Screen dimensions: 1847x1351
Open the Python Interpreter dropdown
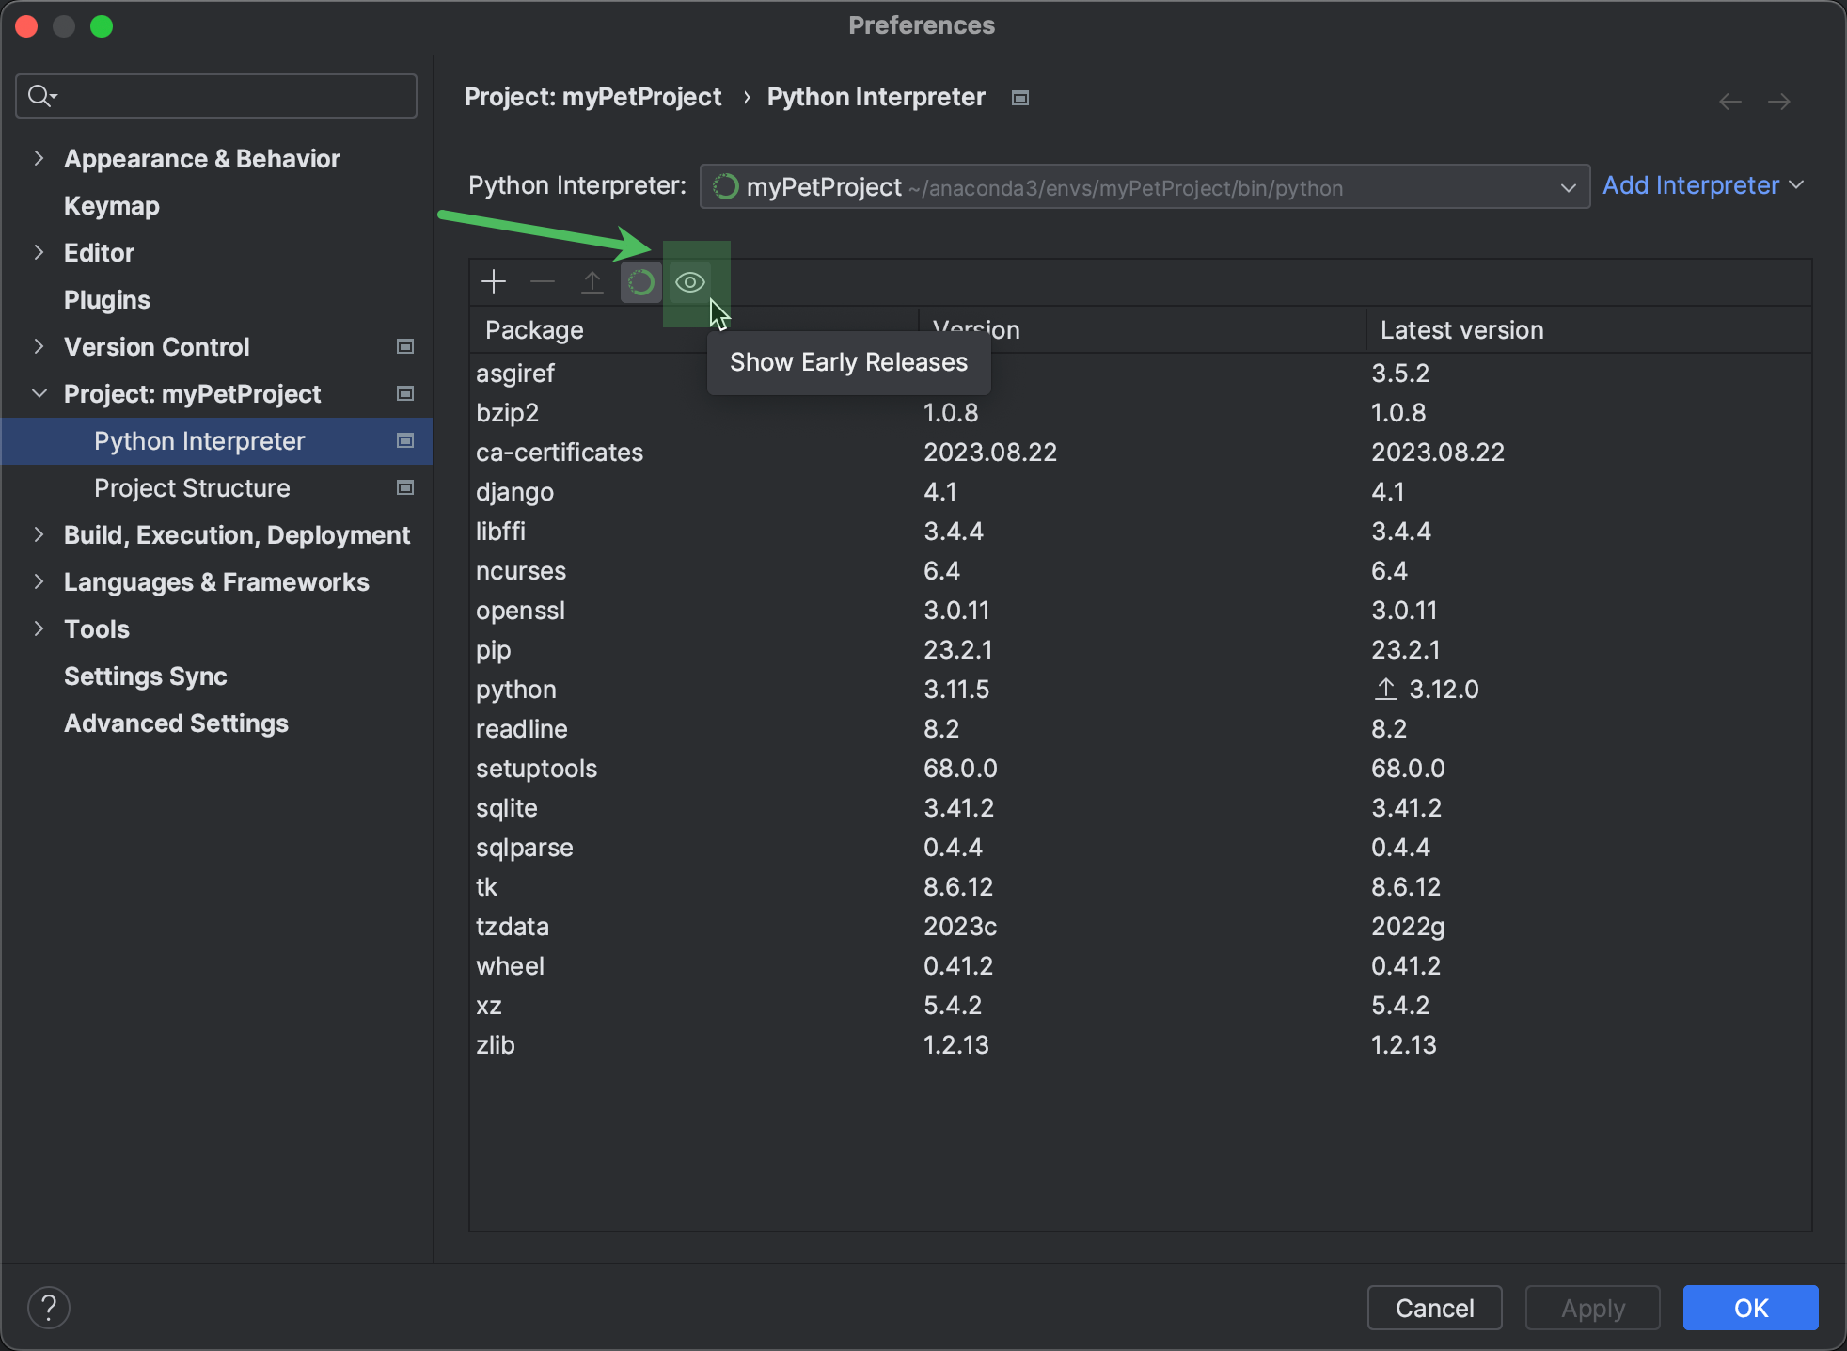(1569, 186)
